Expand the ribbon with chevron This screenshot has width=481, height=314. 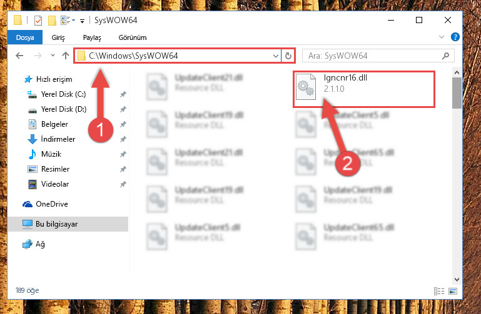click(x=442, y=37)
